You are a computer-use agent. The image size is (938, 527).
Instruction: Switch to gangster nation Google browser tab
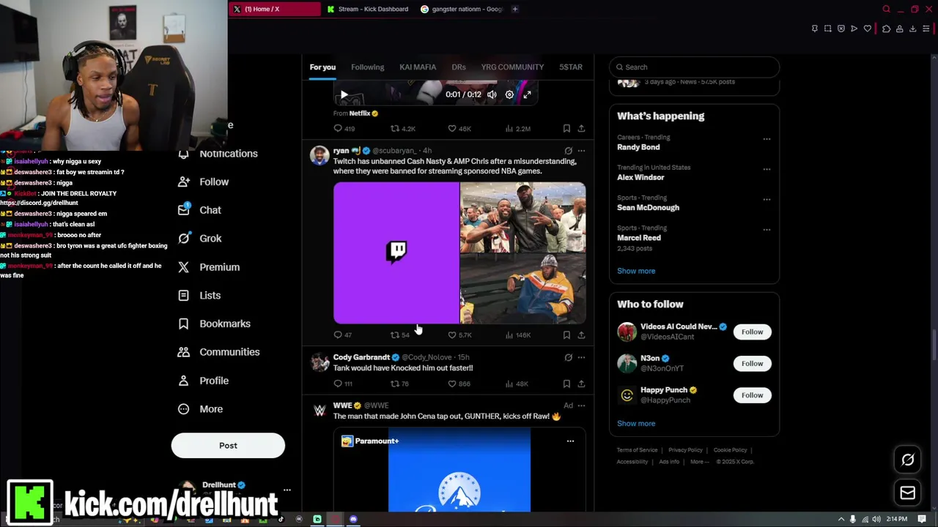pos(462,9)
